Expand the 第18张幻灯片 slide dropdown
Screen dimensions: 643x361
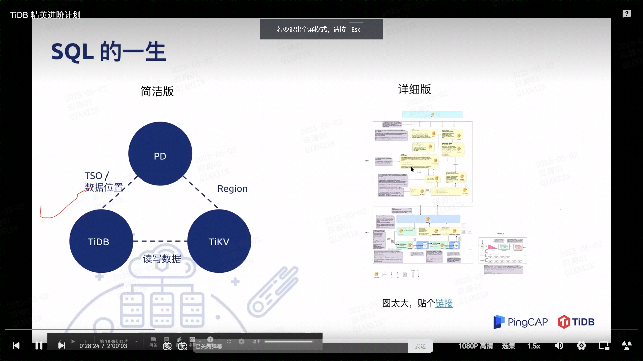(x=136, y=341)
